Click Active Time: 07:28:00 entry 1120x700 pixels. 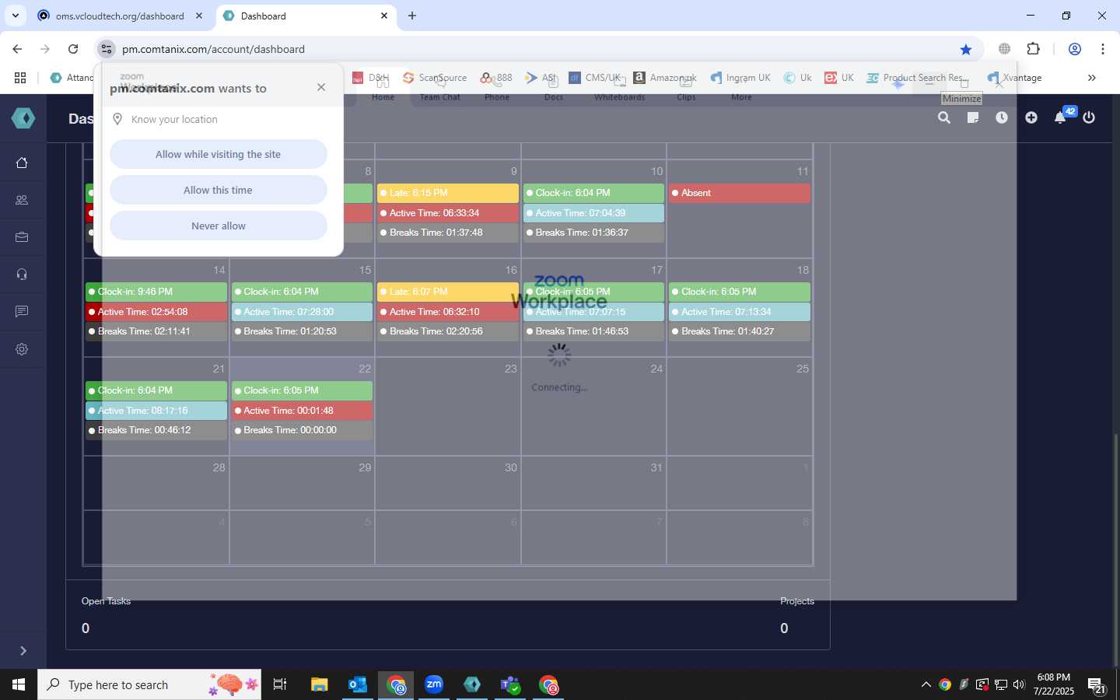point(302,312)
